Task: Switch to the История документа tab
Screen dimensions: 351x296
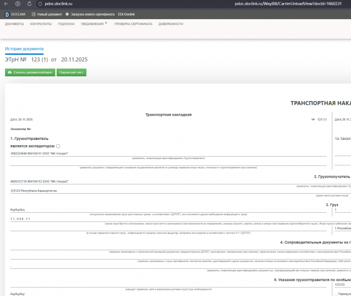Action: click(24, 49)
